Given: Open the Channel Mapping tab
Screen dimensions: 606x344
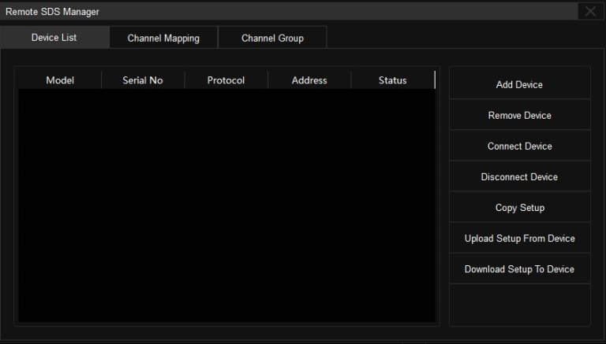Looking at the screenshot, I should point(163,39).
